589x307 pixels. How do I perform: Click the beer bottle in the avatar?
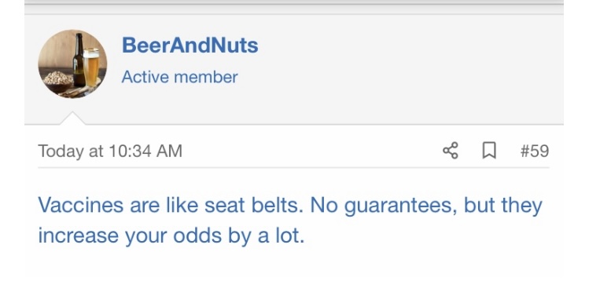coord(79,60)
